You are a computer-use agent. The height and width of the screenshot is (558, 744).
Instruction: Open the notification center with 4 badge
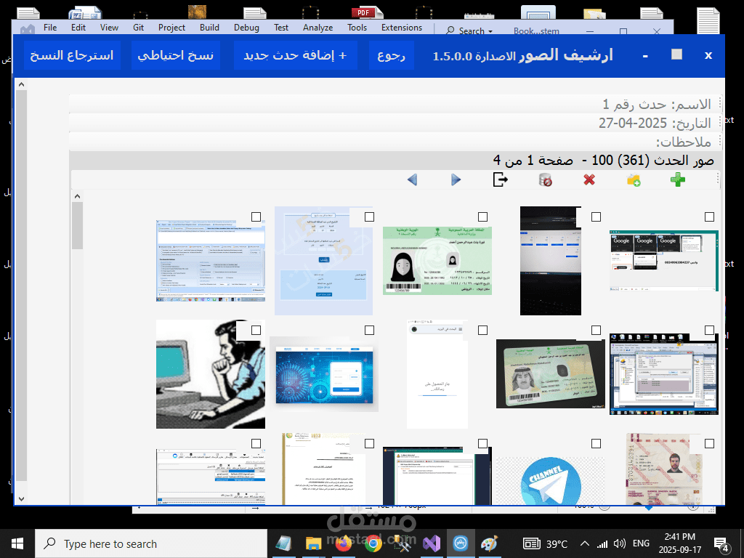[721, 545]
